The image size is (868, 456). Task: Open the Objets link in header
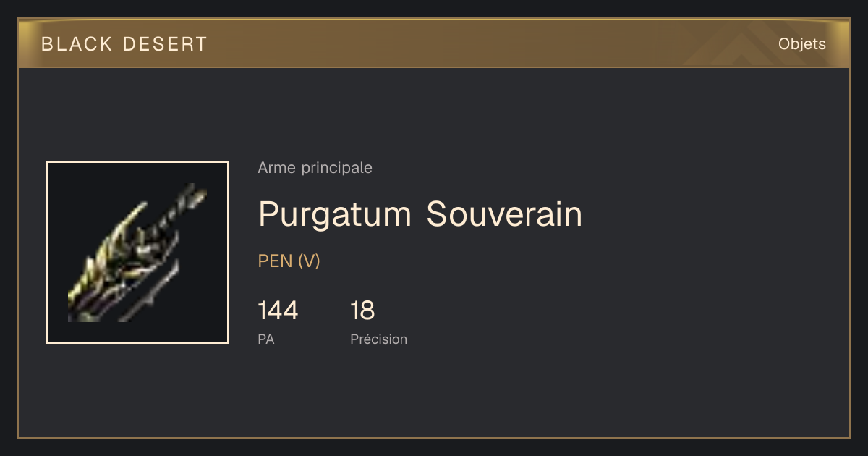coord(801,44)
